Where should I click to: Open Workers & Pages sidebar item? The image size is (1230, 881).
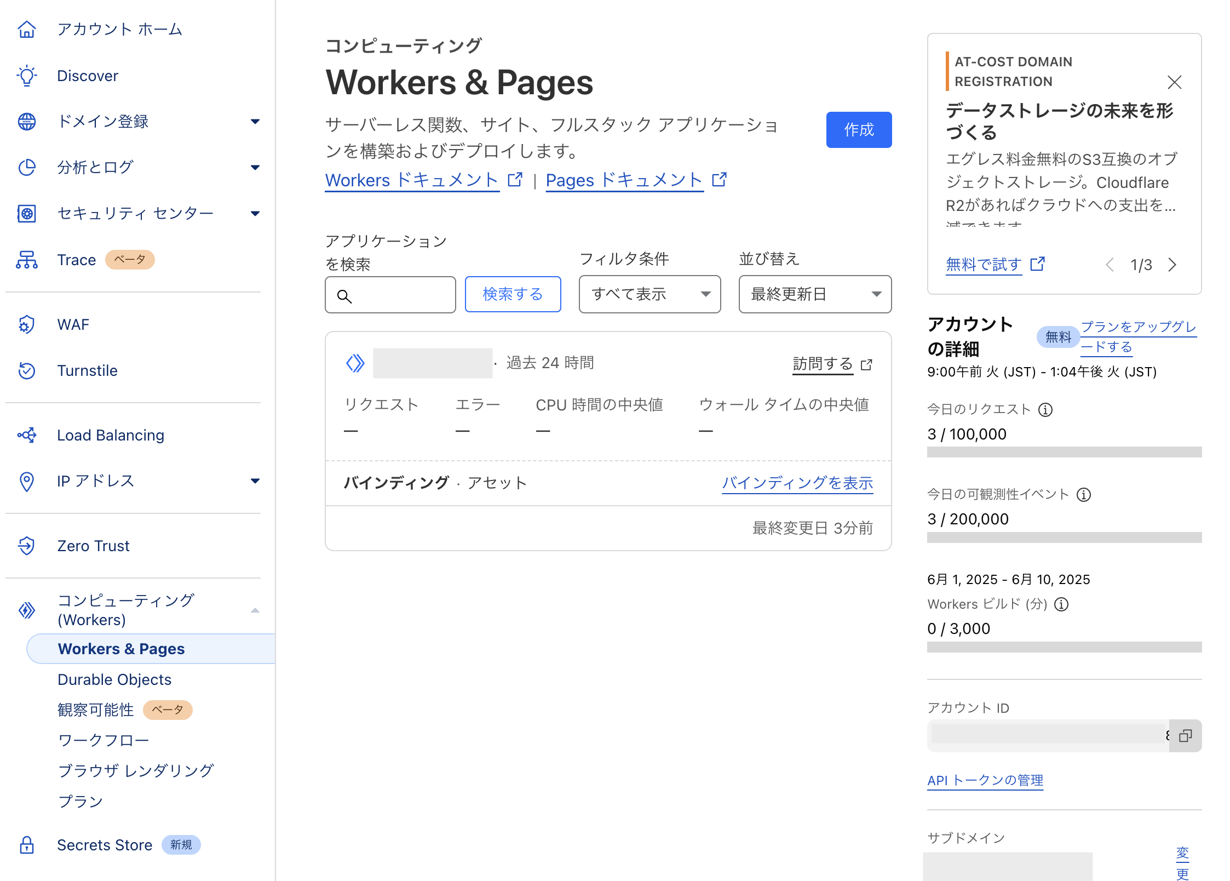[151, 649]
